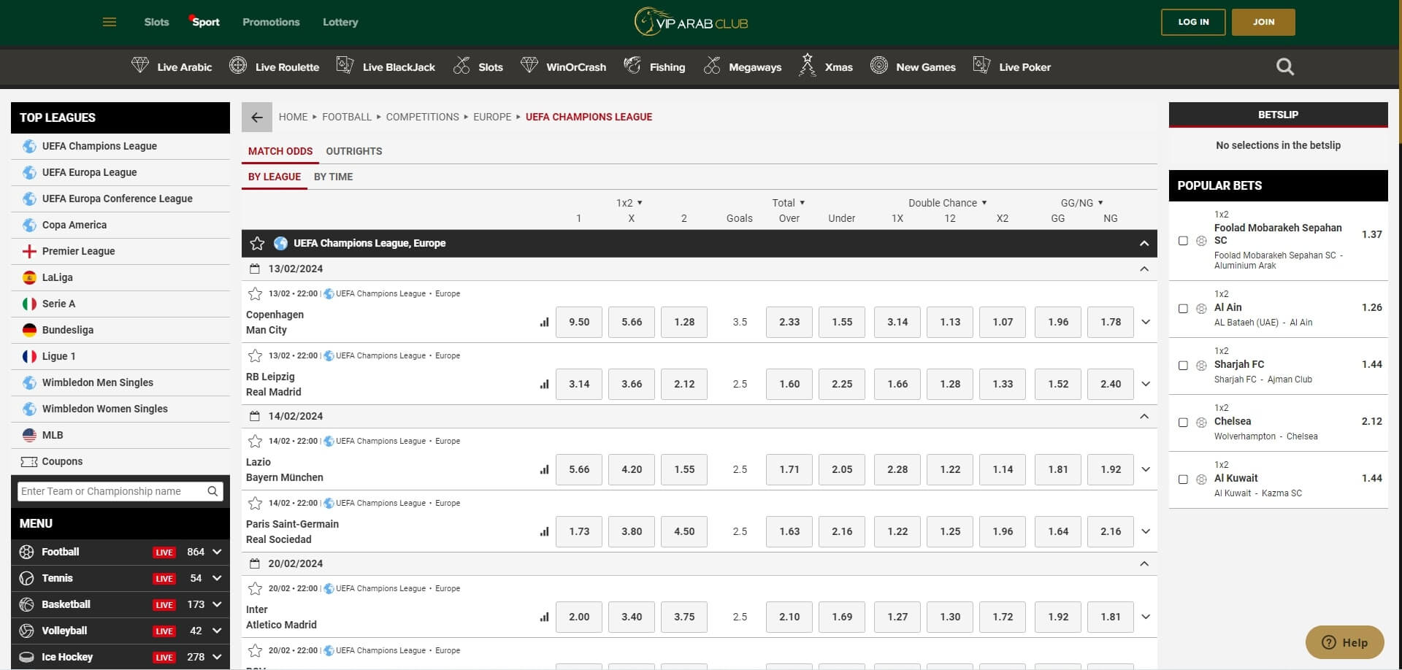Expand the Football sports menu

tap(217, 552)
